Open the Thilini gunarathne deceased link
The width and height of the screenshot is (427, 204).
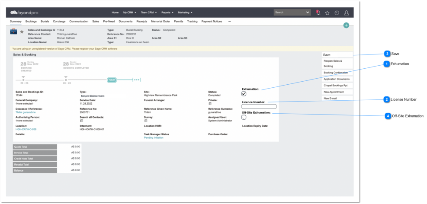click(x=26, y=112)
